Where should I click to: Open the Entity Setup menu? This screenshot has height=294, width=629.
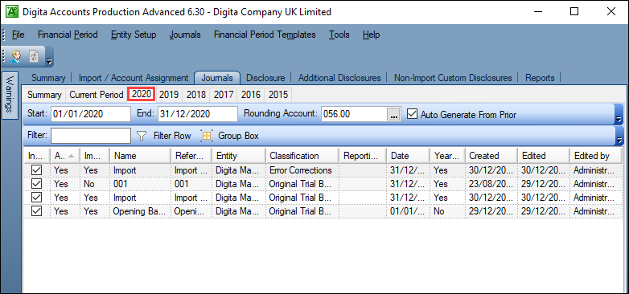(134, 35)
